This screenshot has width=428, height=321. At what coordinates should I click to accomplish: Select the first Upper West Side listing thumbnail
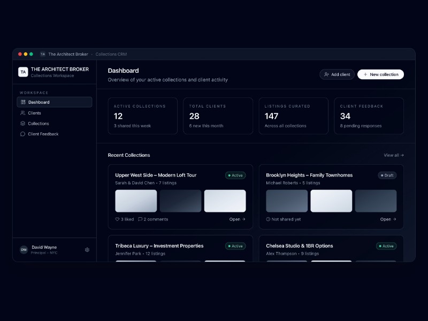pyautogui.click(x=136, y=201)
